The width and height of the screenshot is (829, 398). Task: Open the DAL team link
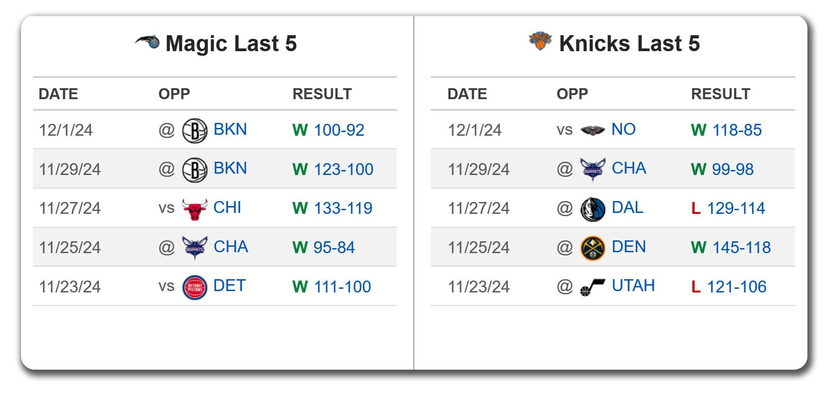coord(627,207)
